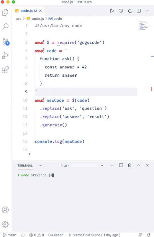Open the Manage gear icon

pyautogui.click(x=5, y=224)
